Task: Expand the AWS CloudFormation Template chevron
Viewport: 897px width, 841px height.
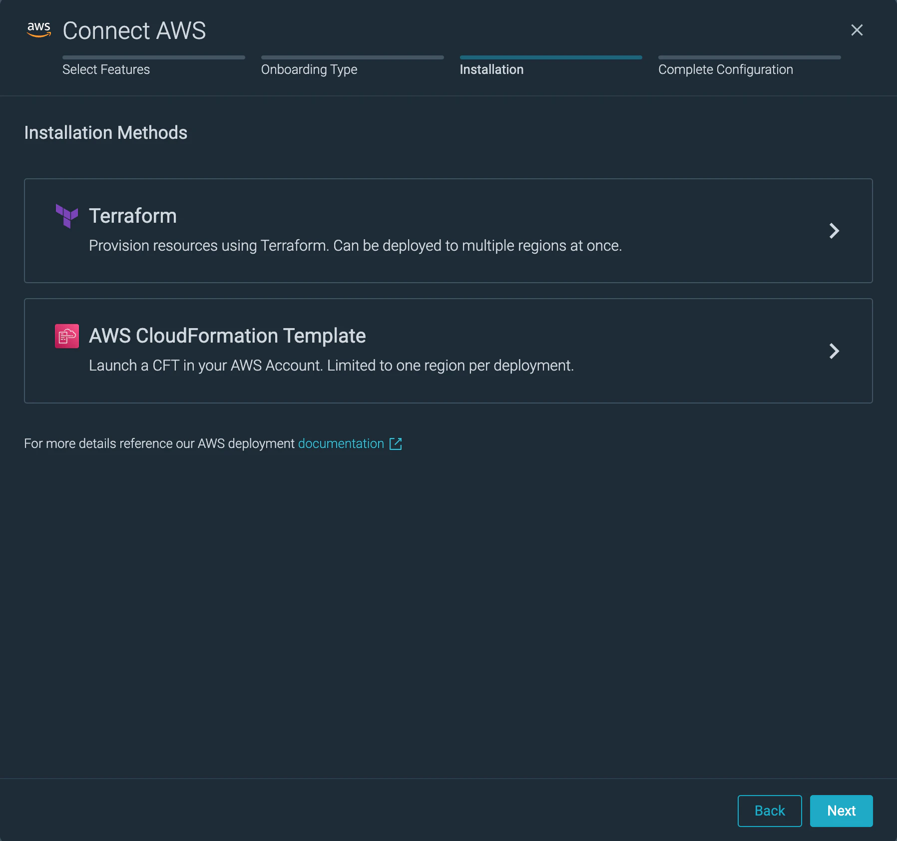Action: click(x=834, y=351)
